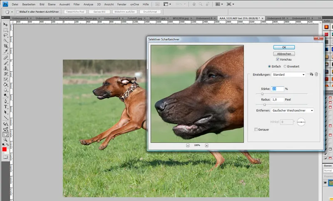The width and height of the screenshot is (333, 201).
Task: Click the Abbrechen button
Action: tap(284, 54)
